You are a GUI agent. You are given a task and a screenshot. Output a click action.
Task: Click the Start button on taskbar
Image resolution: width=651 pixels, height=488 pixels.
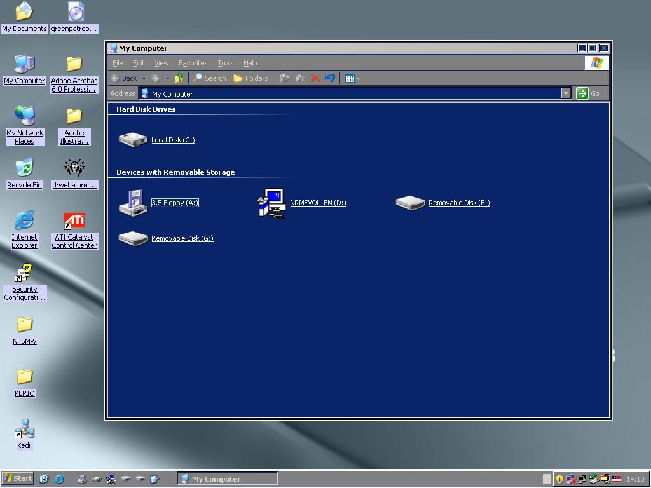(18, 478)
